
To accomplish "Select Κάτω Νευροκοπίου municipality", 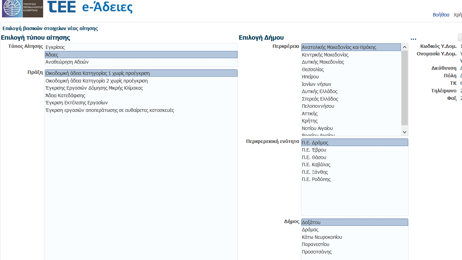I will tap(322, 237).
